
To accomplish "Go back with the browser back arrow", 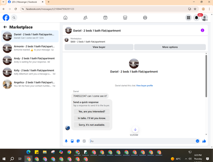I will tap(4, 9).
